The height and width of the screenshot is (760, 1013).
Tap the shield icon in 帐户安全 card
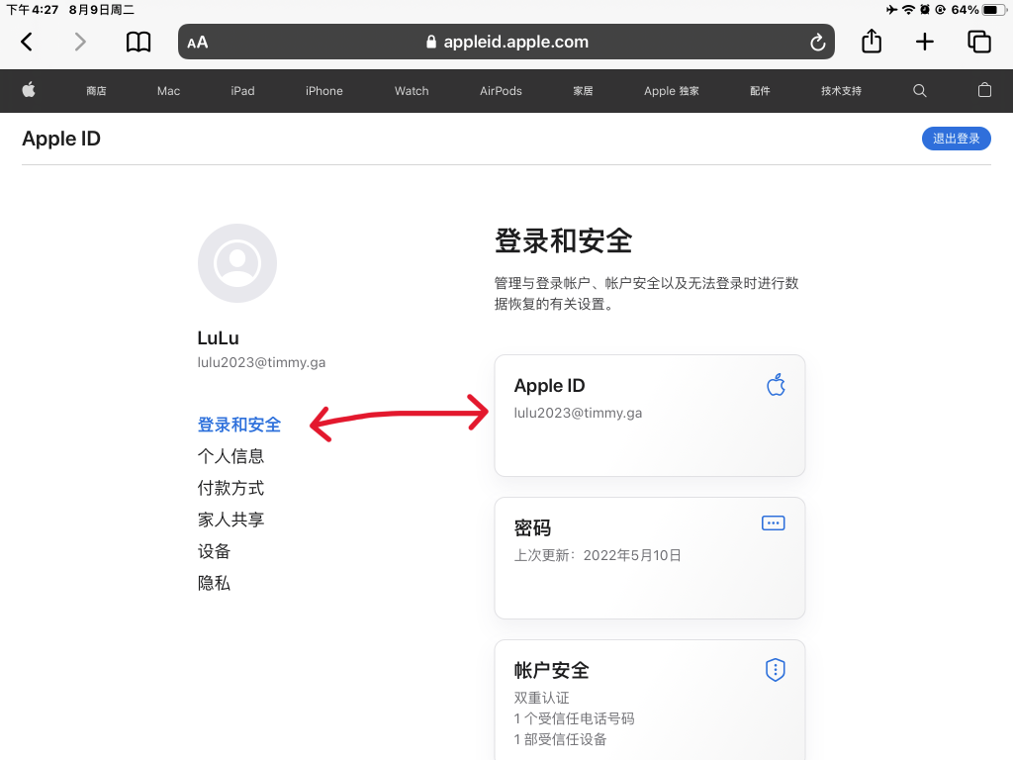[x=775, y=670]
